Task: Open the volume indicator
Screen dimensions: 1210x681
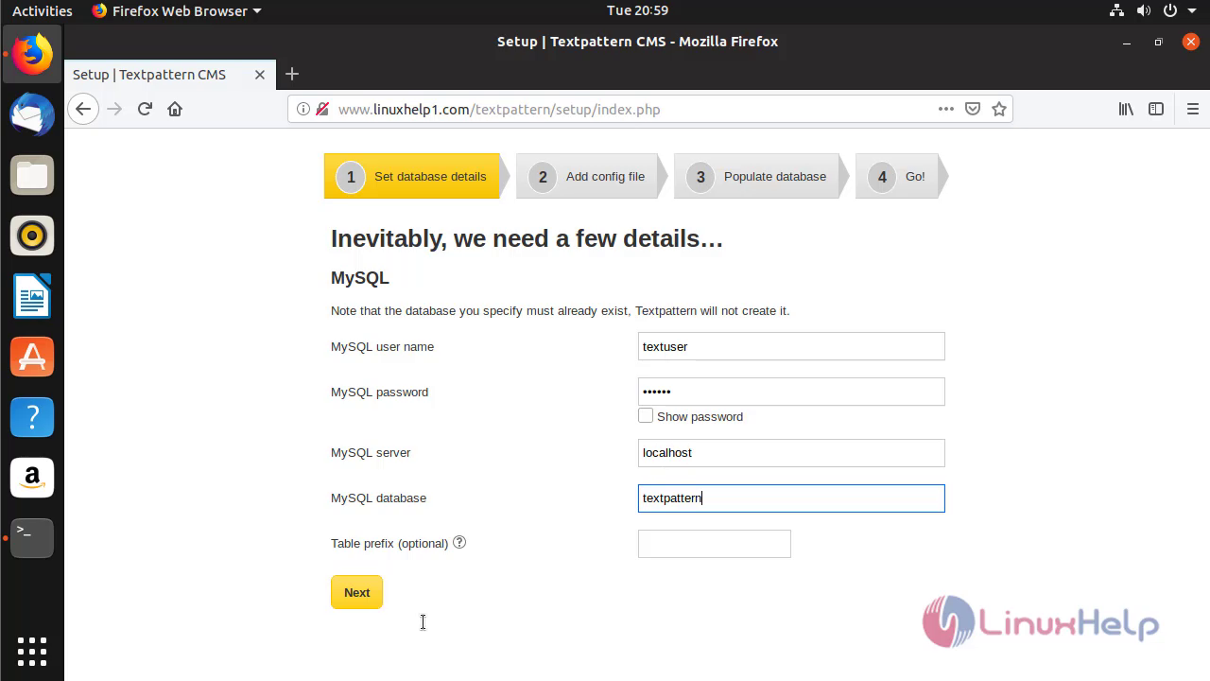Action: point(1144,11)
